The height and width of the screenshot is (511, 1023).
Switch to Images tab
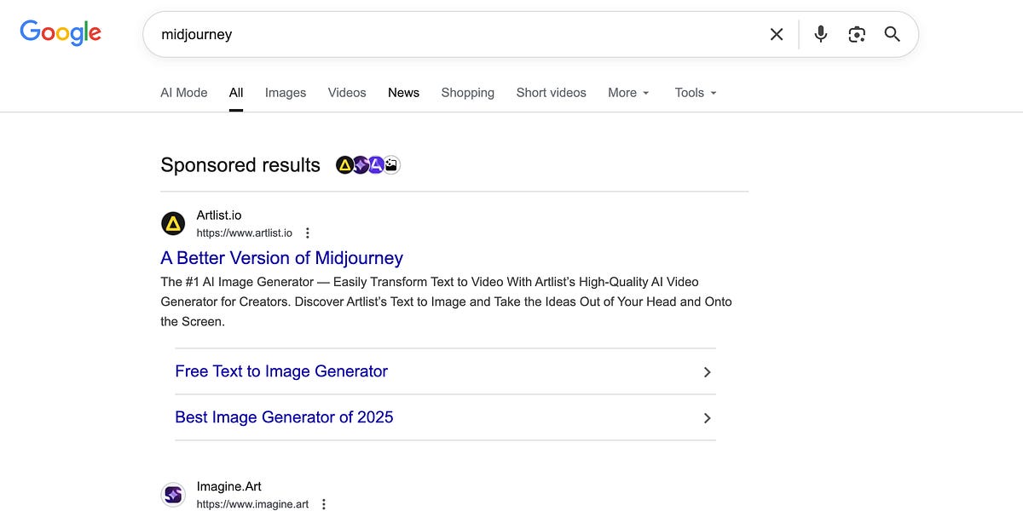[286, 93]
